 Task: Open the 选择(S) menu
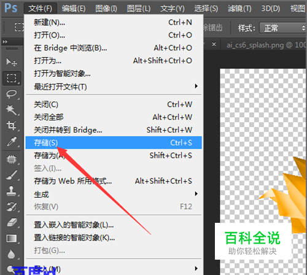pyautogui.click(x=206, y=9)
